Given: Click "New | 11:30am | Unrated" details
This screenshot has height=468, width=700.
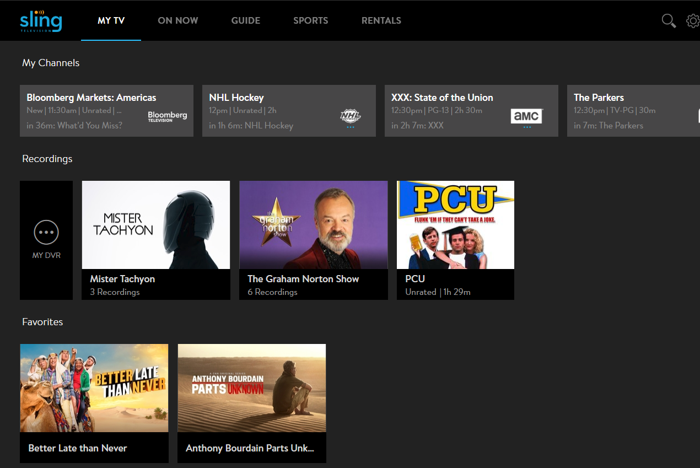Looking at the screenshot, I should pos(74,110).
